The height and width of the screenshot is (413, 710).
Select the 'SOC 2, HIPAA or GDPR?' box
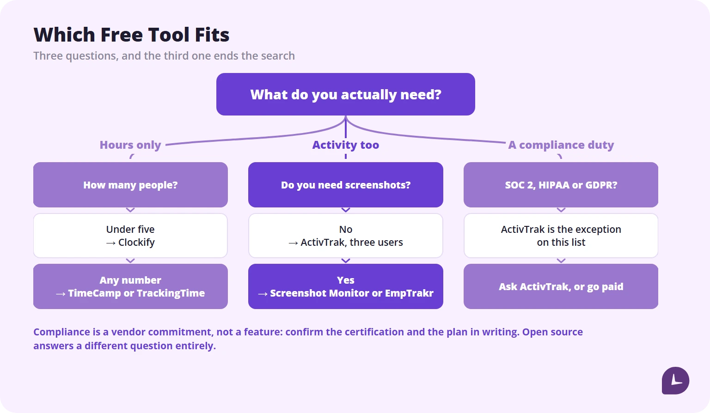pyautogui.click(x=561, y=185)
